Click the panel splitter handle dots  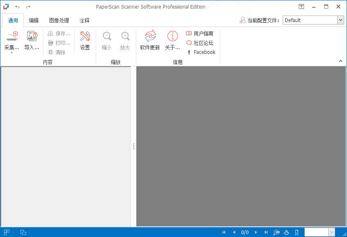pos(133,146)
